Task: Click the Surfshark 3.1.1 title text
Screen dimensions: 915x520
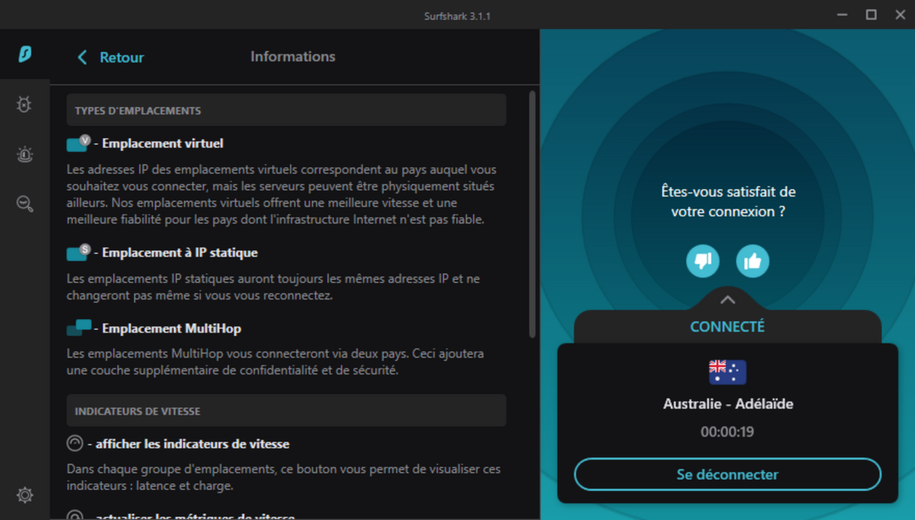Action: [x=457, y=16]
